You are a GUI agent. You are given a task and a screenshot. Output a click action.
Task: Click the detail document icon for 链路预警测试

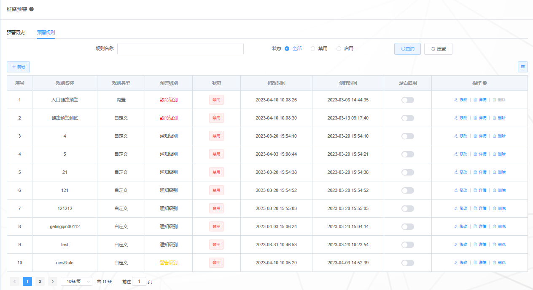tap(475, 118)
